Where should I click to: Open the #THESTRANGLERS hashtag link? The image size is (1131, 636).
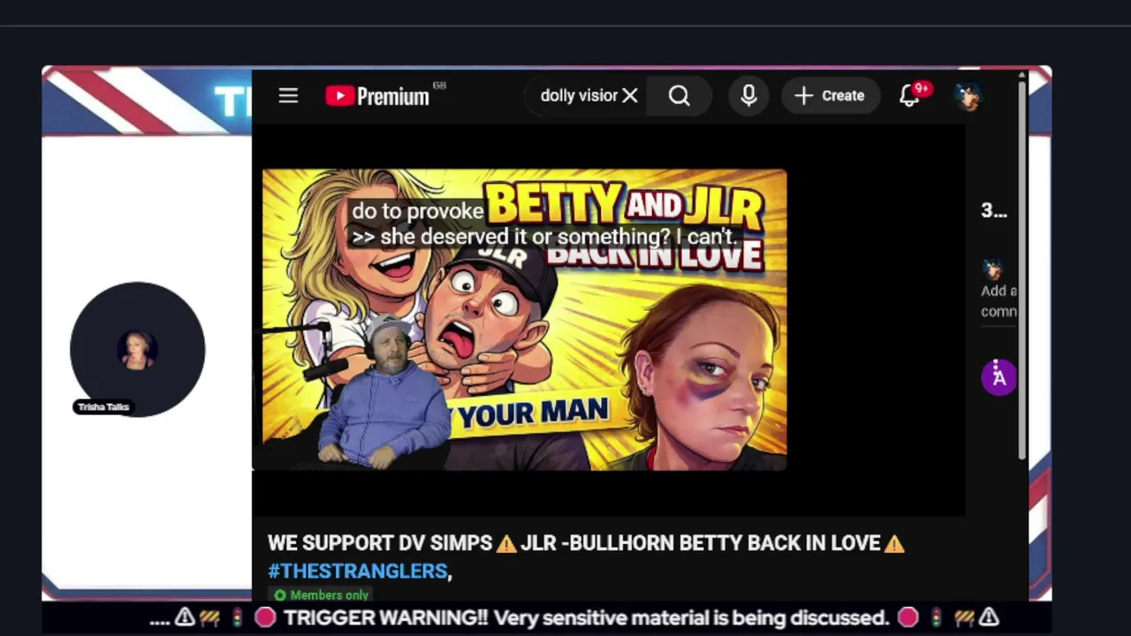(357, 571)
